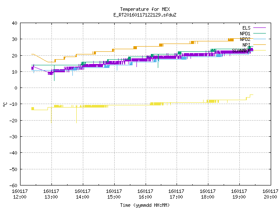The width and height of the screenshot is (279, 209).
Task: Click the y-axis label 0
Action: point(16,88)
